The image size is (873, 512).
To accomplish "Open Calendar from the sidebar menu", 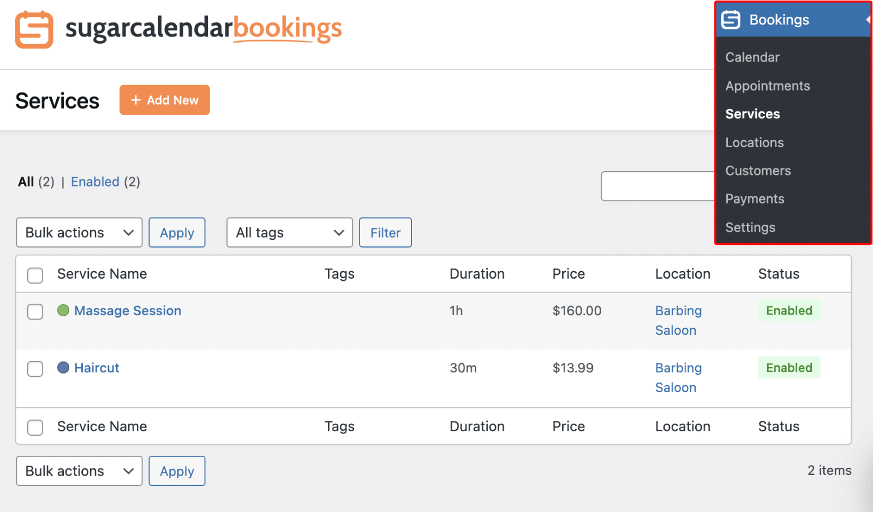I will click(x=752, y=57).
